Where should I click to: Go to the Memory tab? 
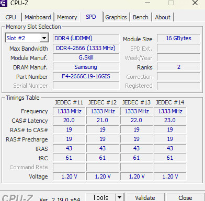[67, 17]
